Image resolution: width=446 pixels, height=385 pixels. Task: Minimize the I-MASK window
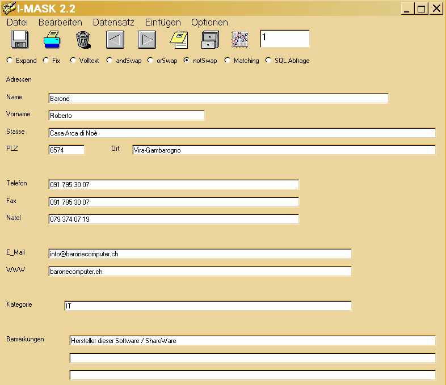[407, 9]
